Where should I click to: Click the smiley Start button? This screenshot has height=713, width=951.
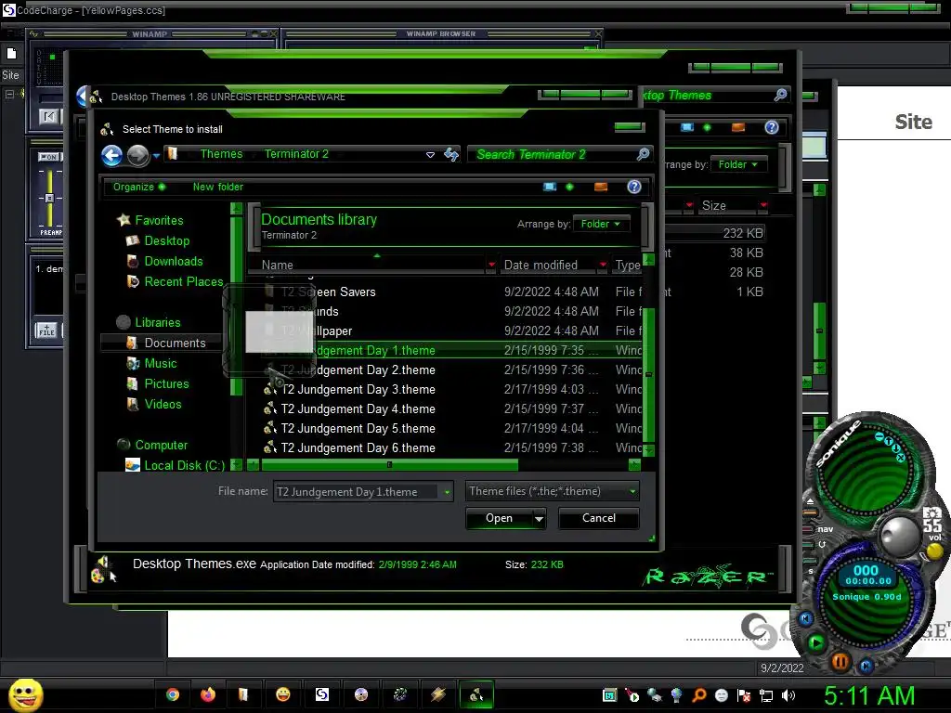click(x=26, y=694)
